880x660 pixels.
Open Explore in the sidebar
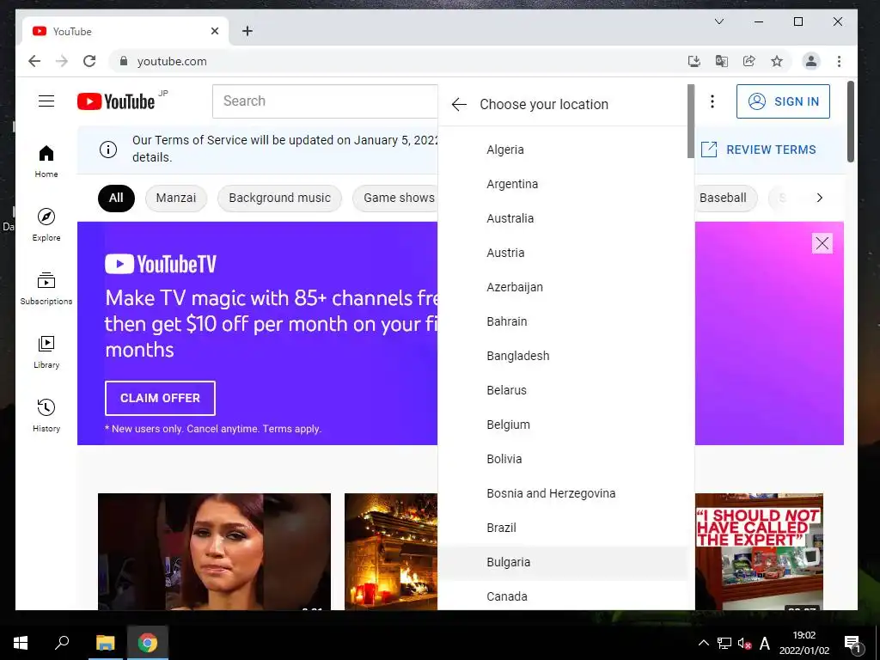46,224
